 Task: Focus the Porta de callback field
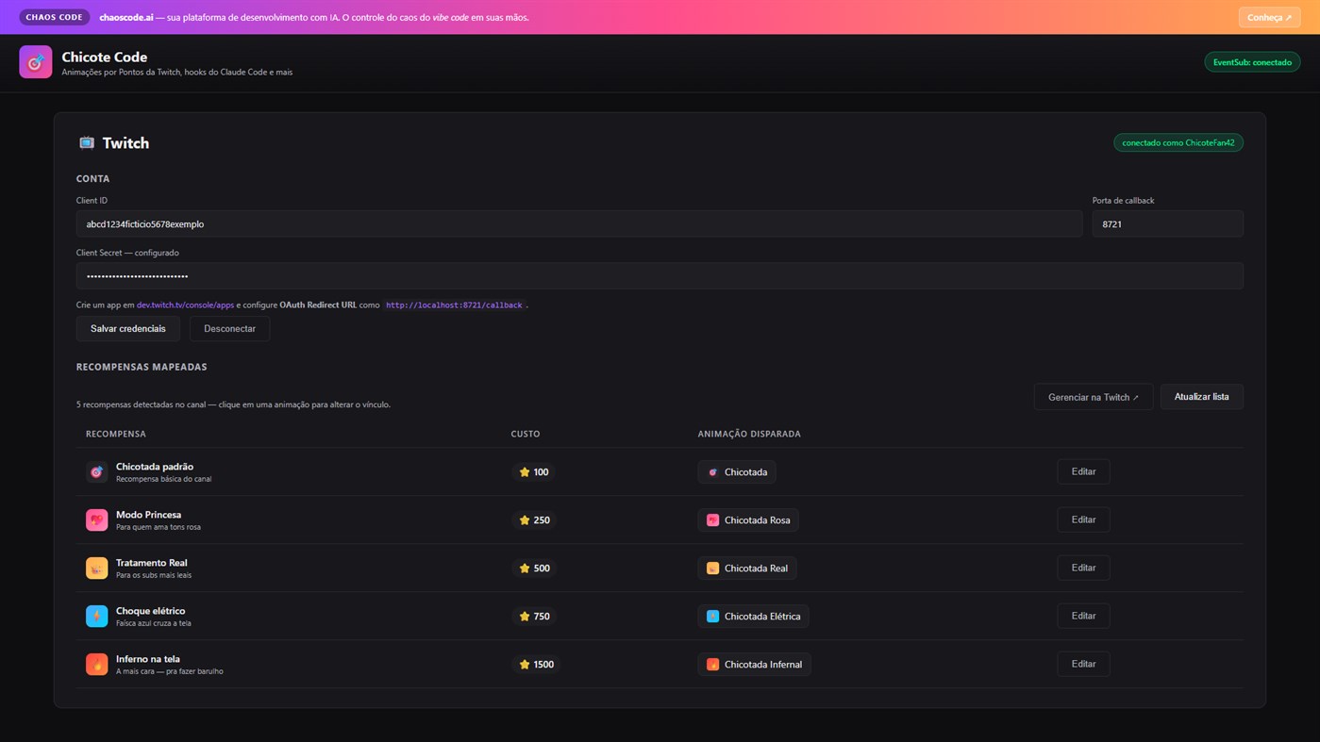pyautogui.click(x=1167, y=223)
